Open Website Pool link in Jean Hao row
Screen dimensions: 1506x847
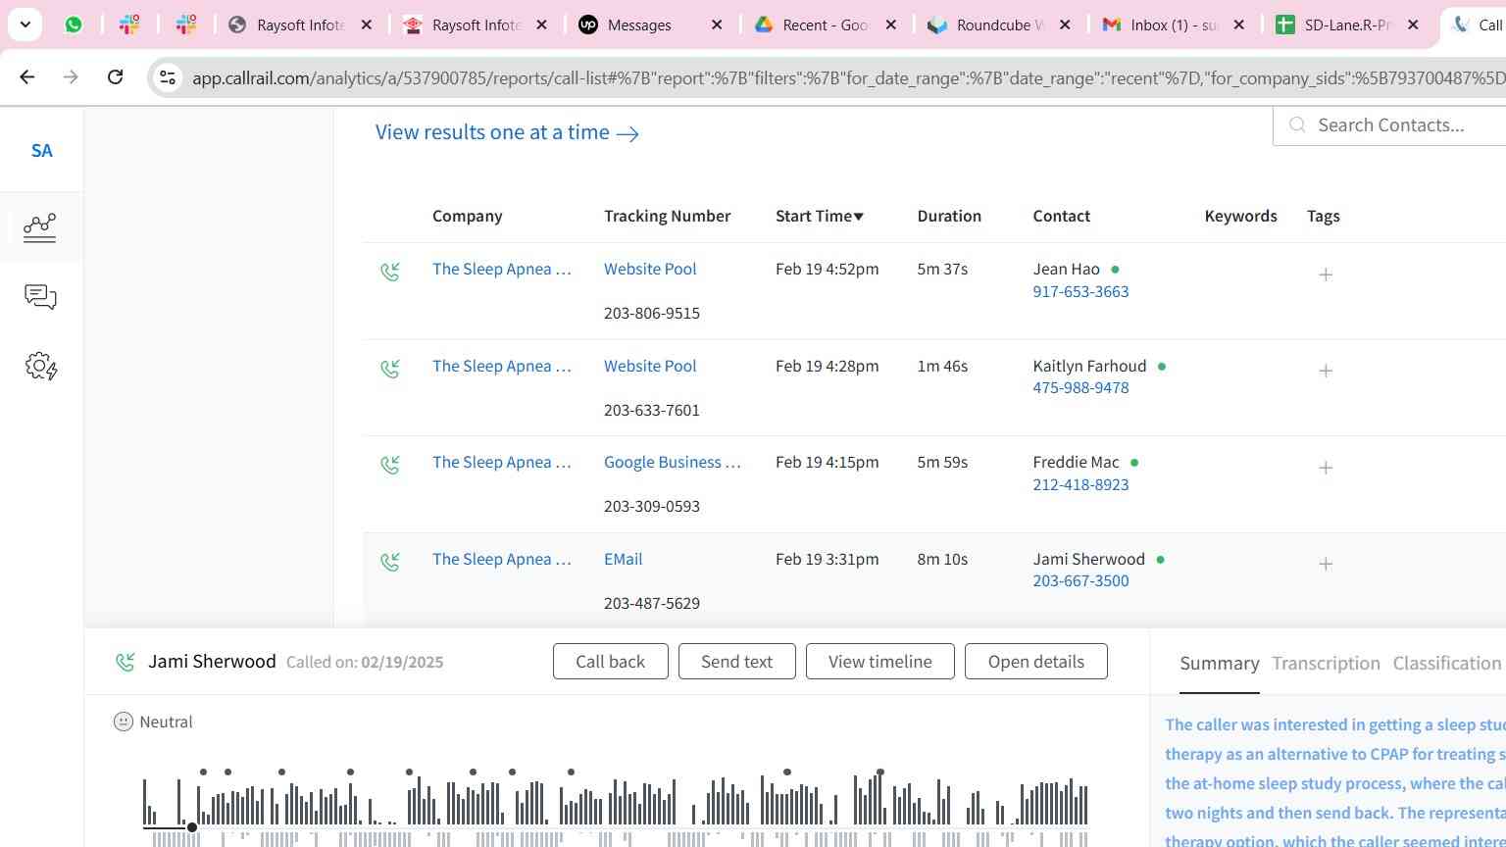(x=650, y=269)
